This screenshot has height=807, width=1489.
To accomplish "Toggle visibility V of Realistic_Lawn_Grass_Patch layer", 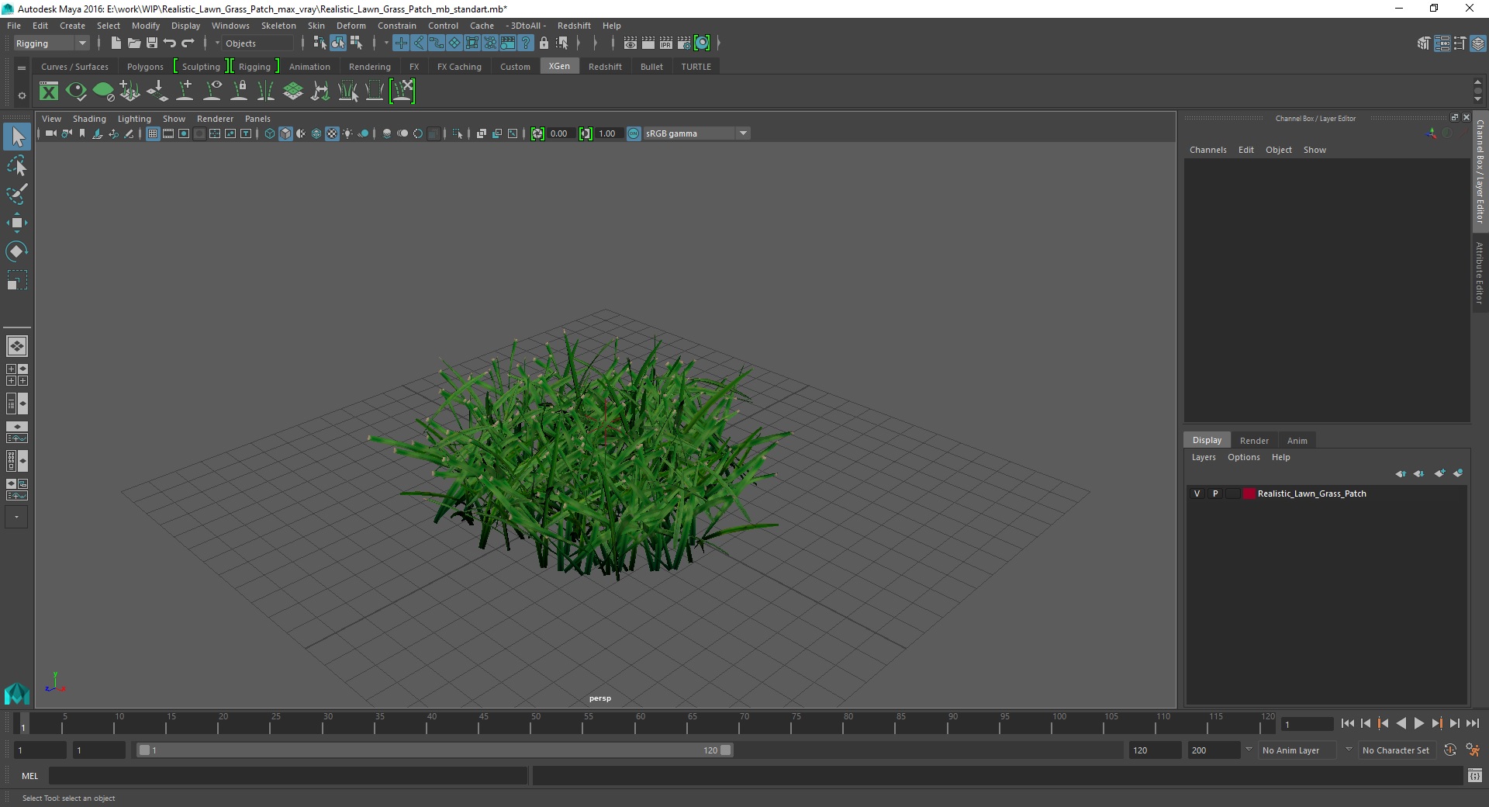I will point(1197,494).
